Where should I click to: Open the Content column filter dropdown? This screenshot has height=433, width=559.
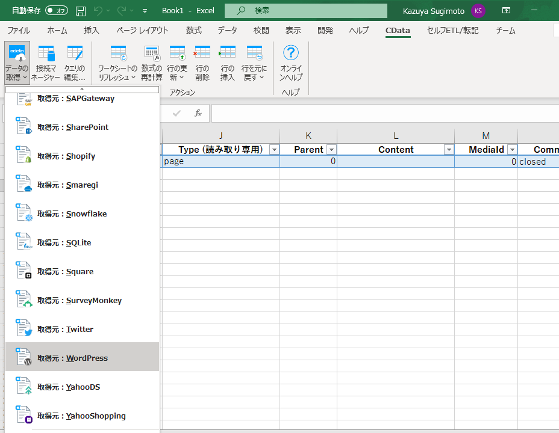pos(449,150)
